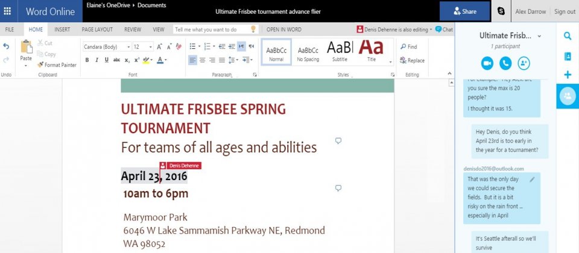Click the Paste clipboard icon

(x=26, y=47)
